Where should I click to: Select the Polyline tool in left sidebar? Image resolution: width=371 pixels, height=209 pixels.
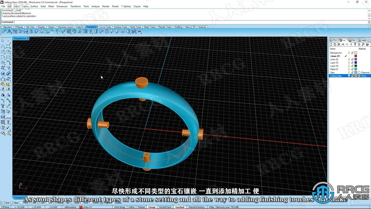(x=3, y=46)
